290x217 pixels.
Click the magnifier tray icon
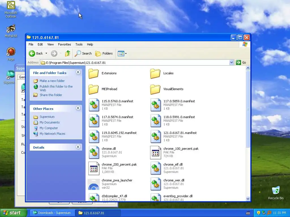tap(269, 213)
